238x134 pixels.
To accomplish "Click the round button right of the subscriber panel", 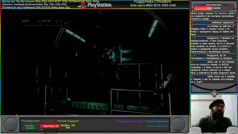I will 178,124.
